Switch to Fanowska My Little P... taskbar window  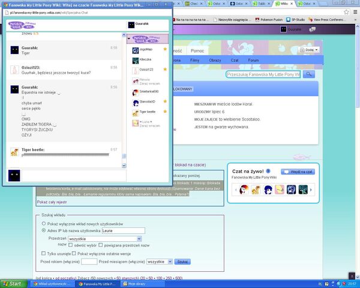[x=97, y=284]
